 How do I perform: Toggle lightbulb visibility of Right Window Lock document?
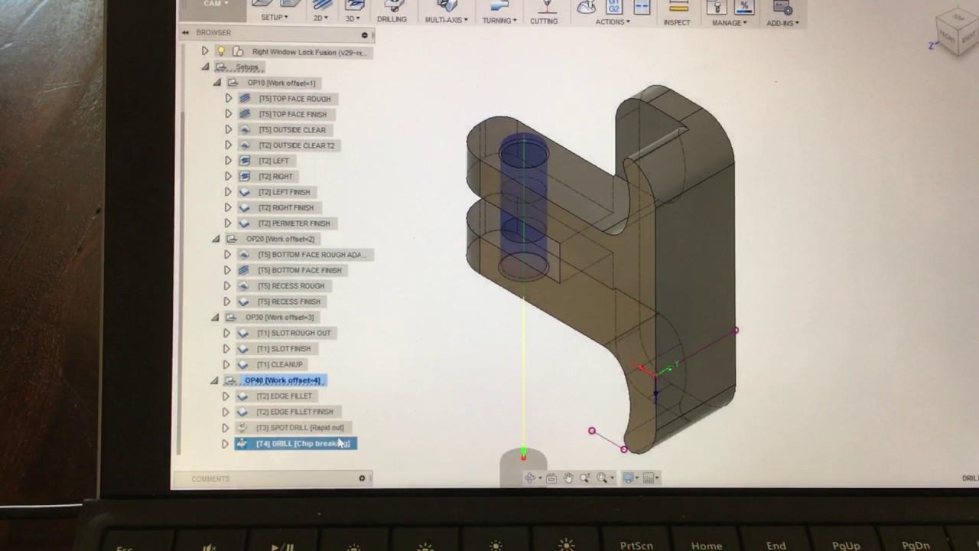221,51
